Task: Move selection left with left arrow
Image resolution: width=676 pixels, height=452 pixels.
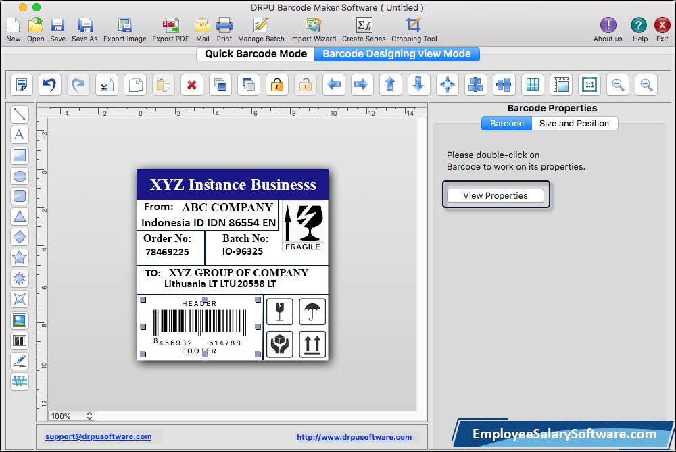Action: [x=334, y=84]
